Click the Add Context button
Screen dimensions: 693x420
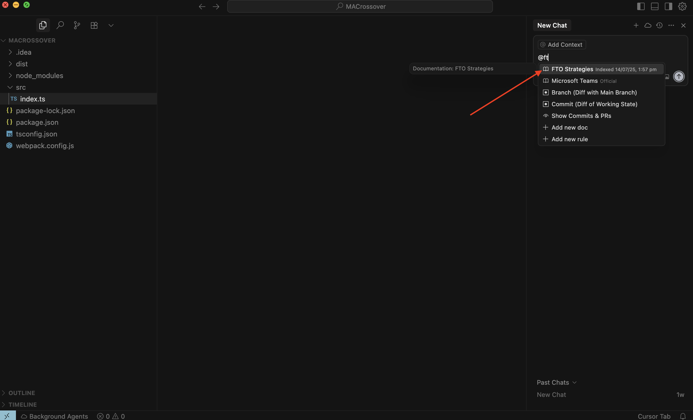click(562, 45)
